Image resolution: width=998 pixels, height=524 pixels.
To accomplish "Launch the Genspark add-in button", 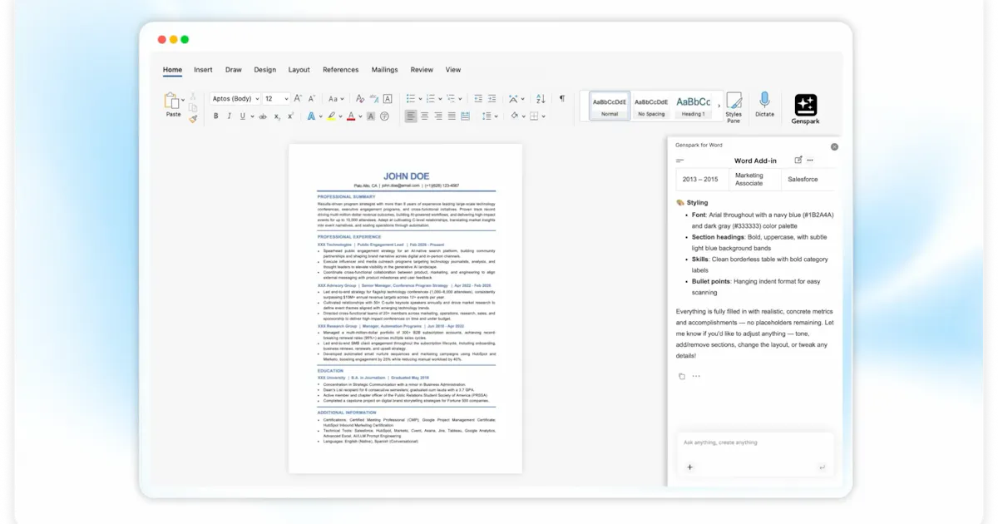I will click(x=805, y=109).
